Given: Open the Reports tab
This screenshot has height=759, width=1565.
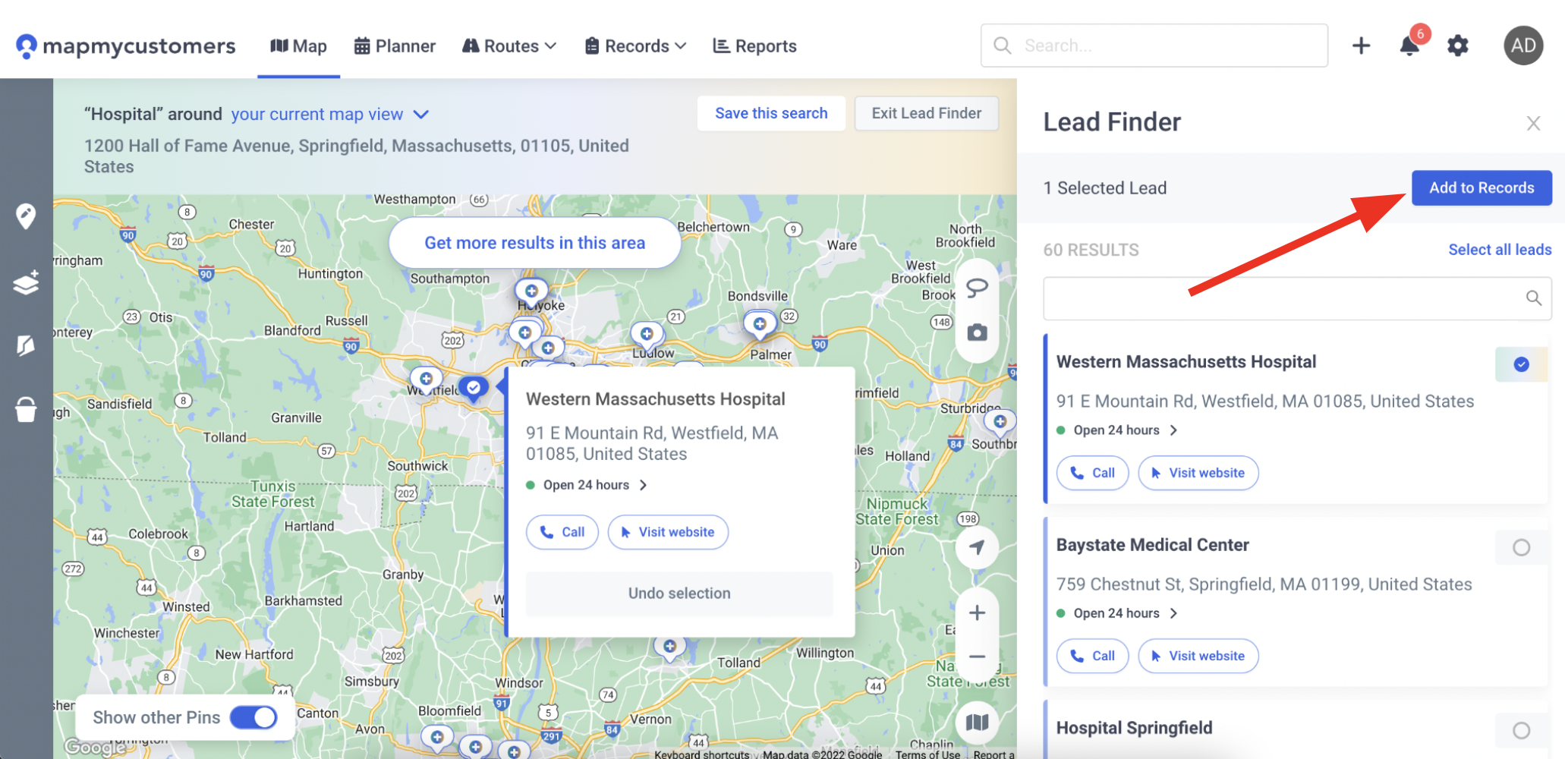Looking at the screenshot, I should (754, 46).
